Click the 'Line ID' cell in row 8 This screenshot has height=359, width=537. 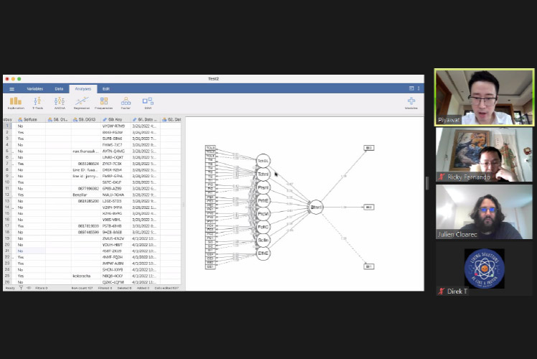[x=85, y=170]
